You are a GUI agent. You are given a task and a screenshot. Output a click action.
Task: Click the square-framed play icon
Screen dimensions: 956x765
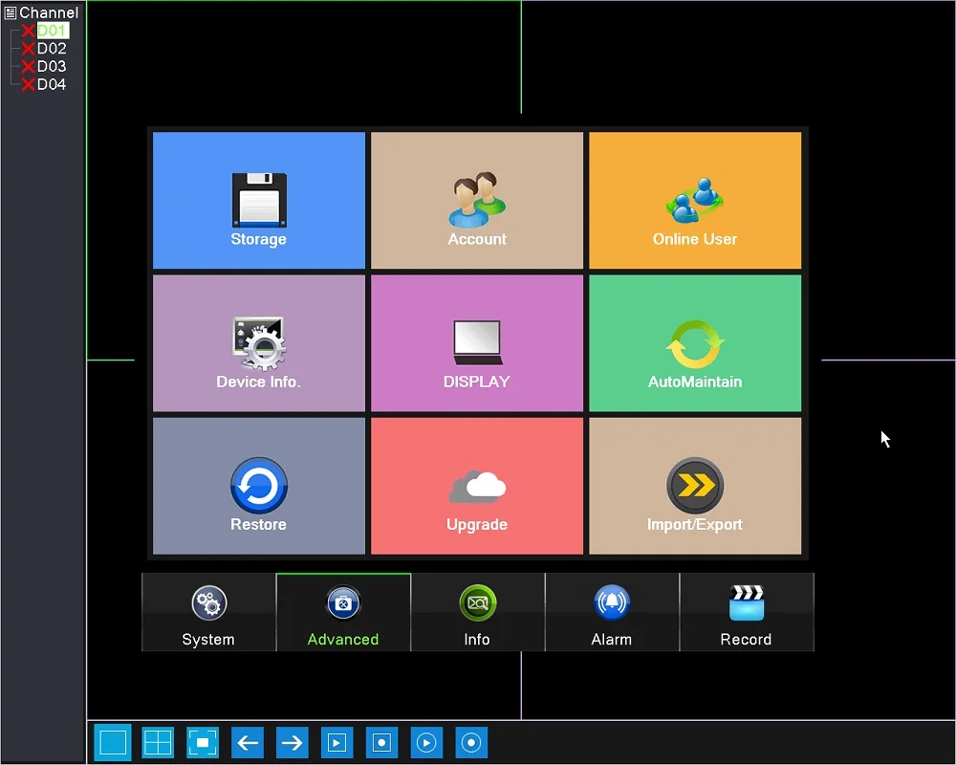coord(337,742)
